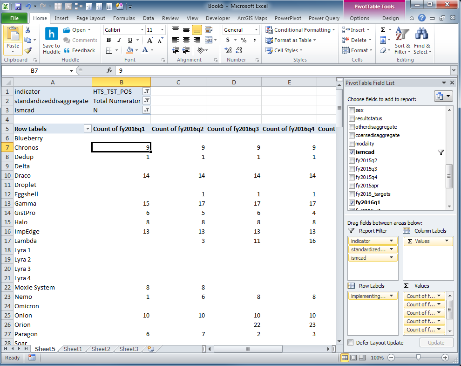
Task: Check the sex field checkbox
Action: point(352,110)
